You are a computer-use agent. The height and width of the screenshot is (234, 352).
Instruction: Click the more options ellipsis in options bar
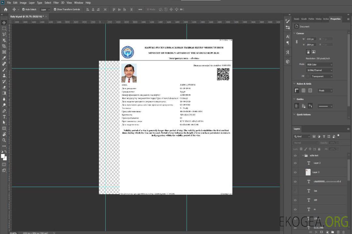pos(140,9)
